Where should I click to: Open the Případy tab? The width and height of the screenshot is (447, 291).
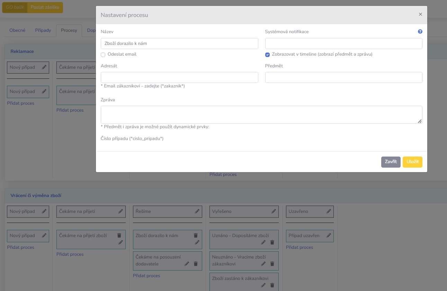pyautogui.click(x=43, y=30)
